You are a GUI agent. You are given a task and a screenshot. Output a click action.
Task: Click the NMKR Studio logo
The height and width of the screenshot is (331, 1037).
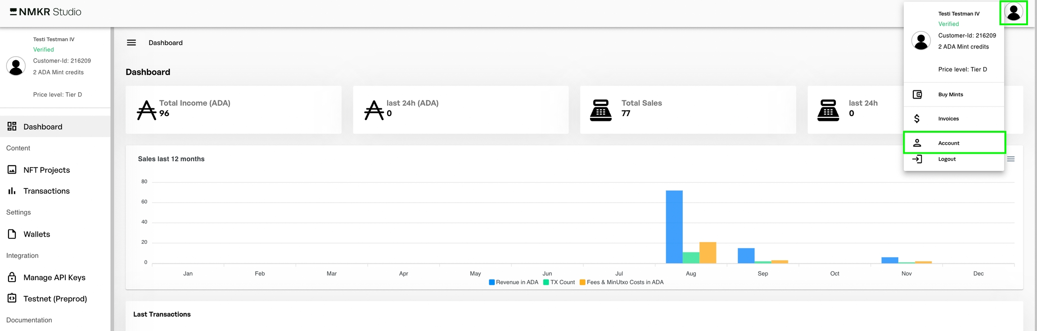[45, 12]
